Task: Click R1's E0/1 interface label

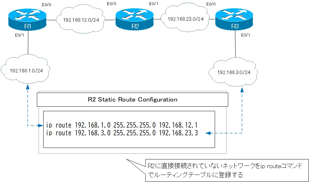Action: click(x=19, y=35)
